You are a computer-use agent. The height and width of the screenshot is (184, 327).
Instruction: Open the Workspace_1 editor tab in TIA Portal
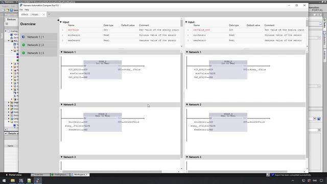(x=80, y=175)
